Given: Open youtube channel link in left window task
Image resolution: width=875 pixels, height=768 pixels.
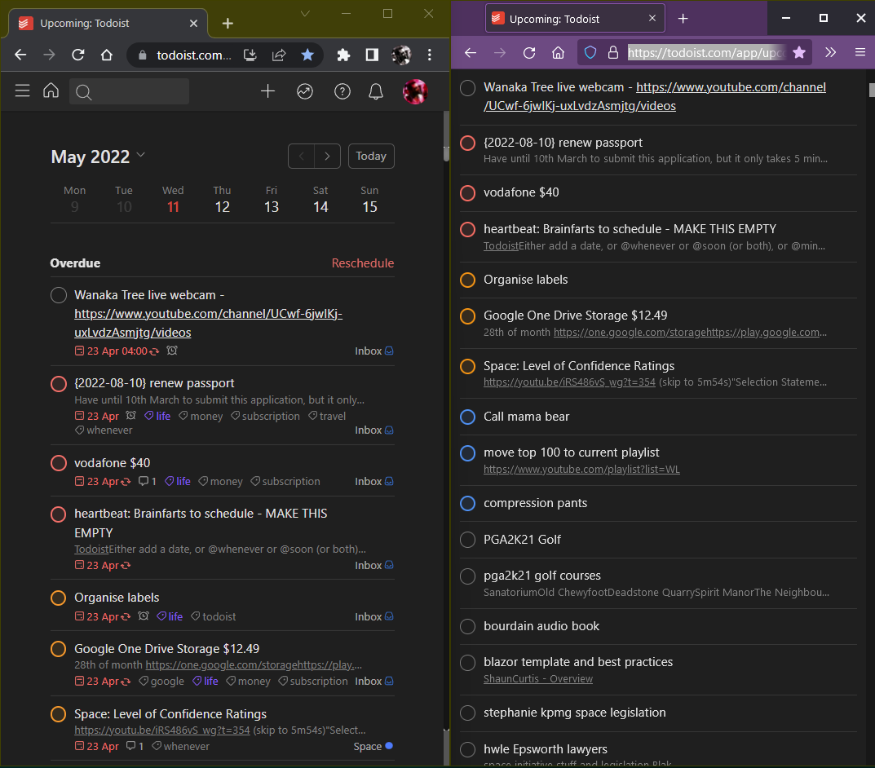Looking at the screenshot, I should [x=208, y=323].
